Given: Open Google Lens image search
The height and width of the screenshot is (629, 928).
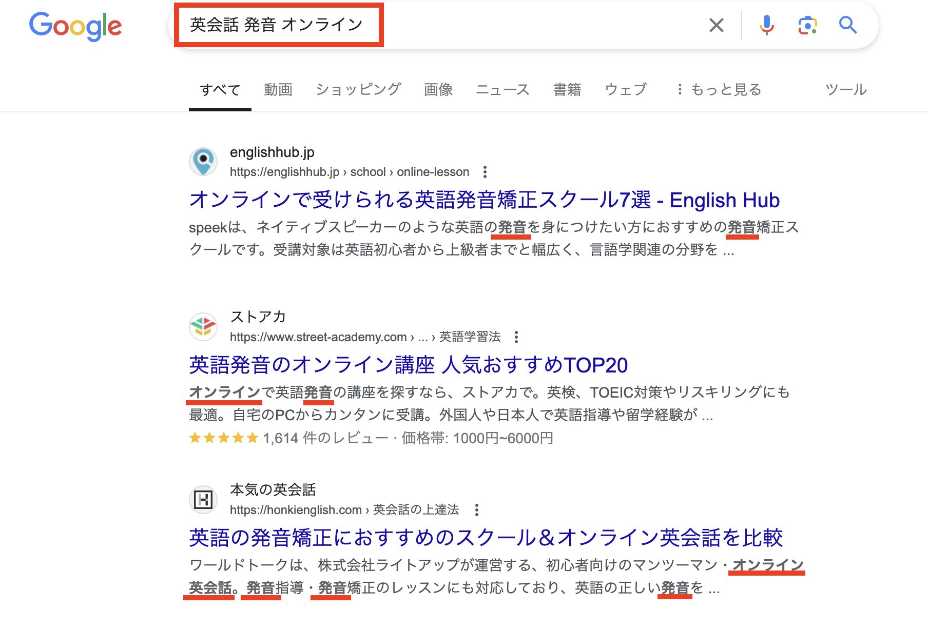Looking at the screenshot, I should (807, 25).
